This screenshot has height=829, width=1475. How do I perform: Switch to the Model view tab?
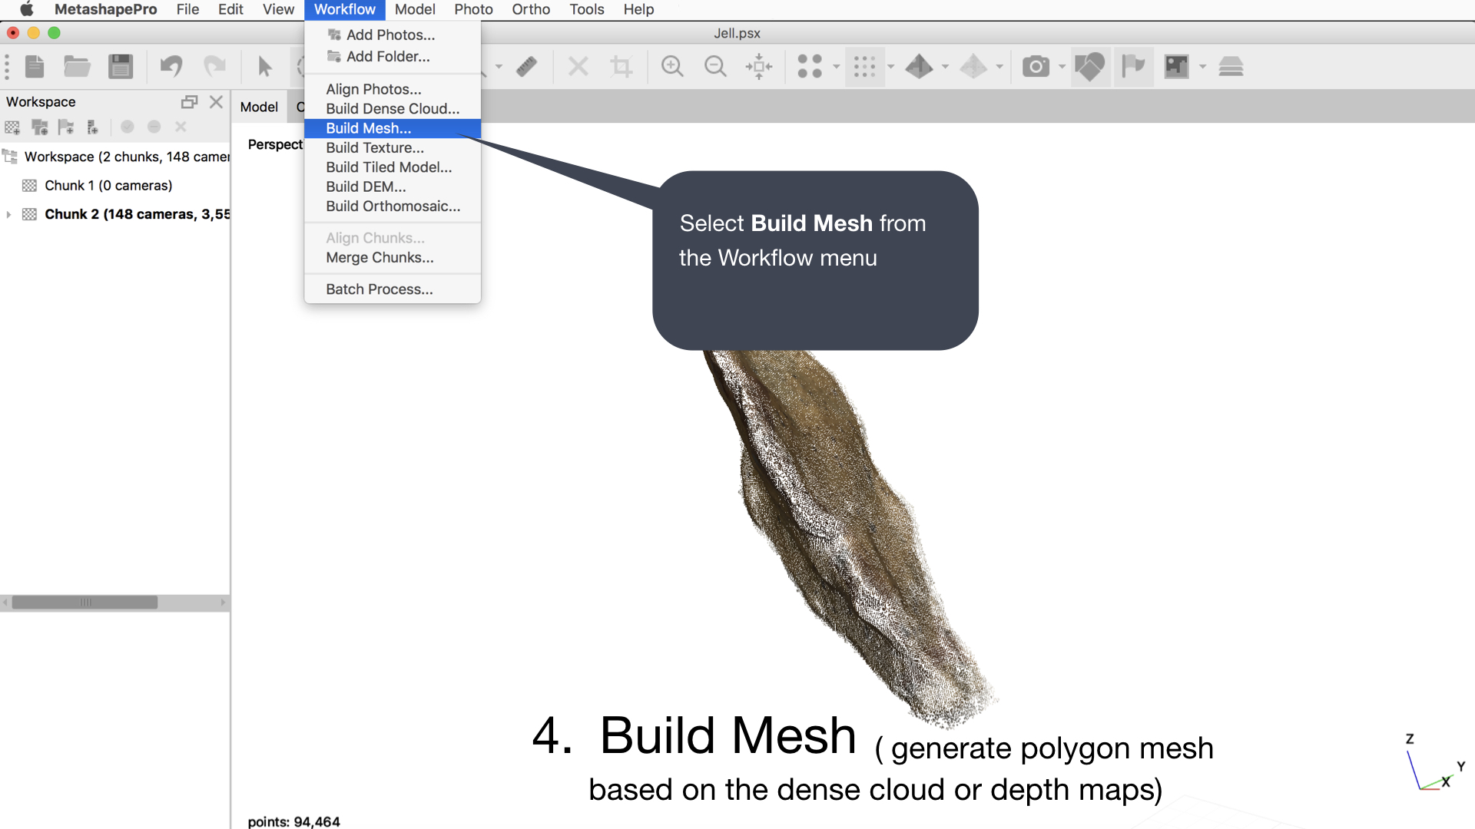(x=259, y=107)
